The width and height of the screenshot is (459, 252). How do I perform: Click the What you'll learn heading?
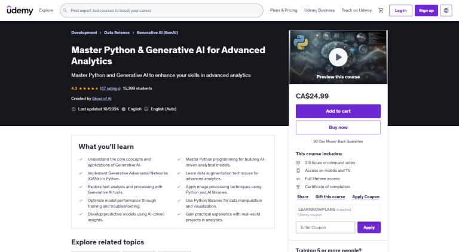tap(106, 146)
